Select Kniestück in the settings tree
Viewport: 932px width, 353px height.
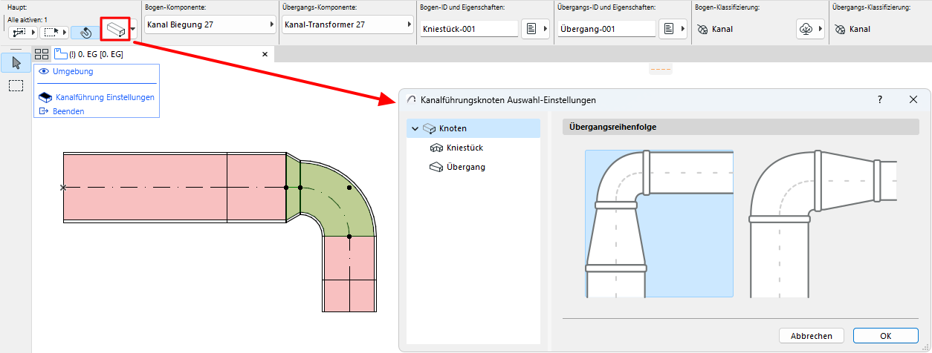(465, 148)
